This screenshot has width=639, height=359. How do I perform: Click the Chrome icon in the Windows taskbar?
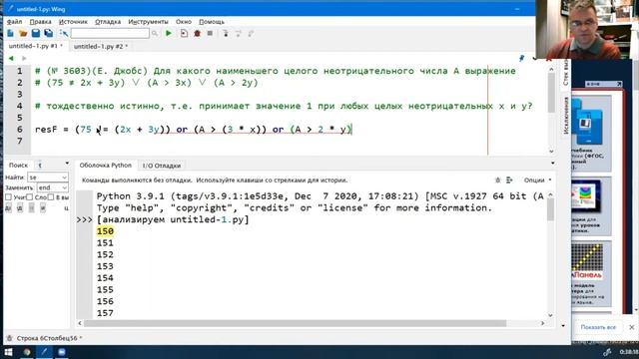coord(27,352)
